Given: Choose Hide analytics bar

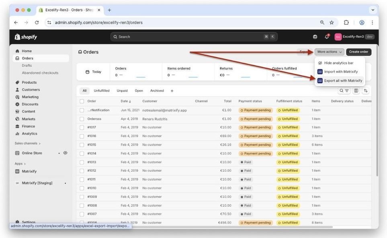Looking at the screenshot, I should click(339, 63).
